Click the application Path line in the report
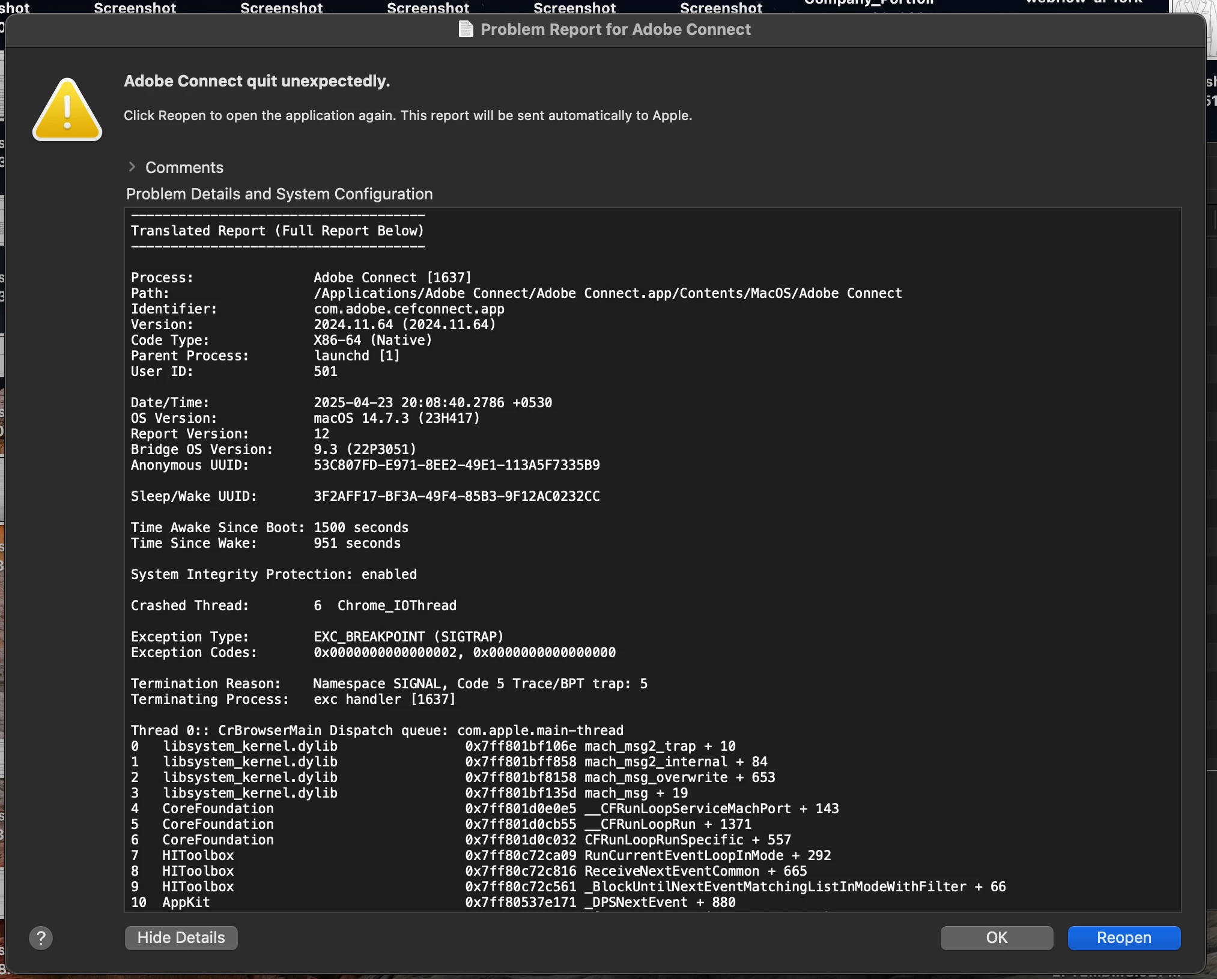The height and width of the screenshot is (979, 1217). (607, 293)
